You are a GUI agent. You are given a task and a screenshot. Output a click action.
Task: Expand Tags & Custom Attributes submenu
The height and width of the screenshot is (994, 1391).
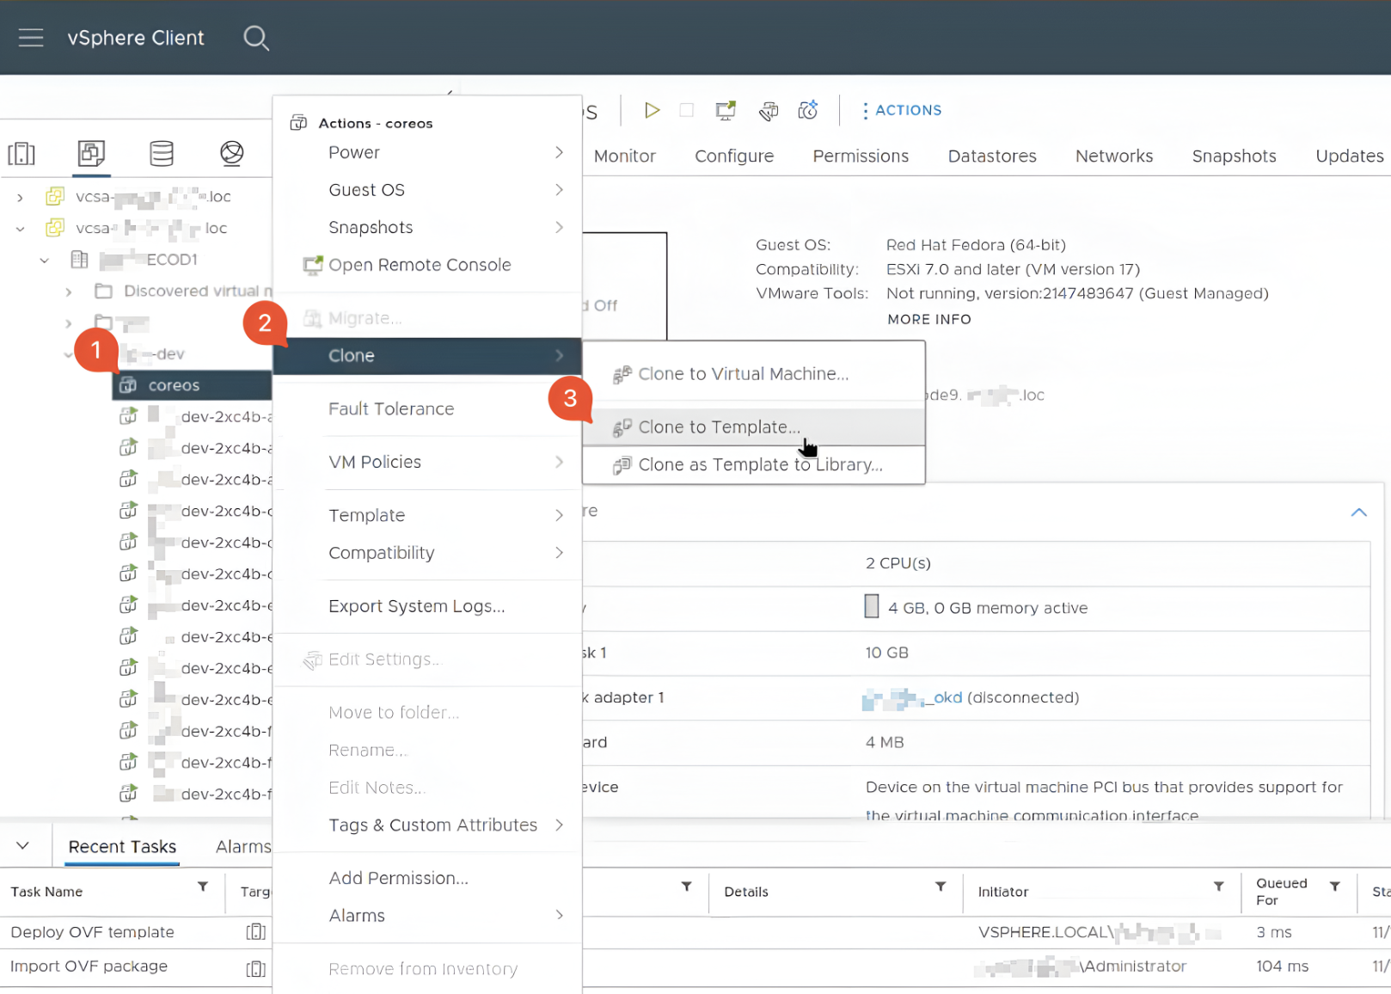(x=427, y=825)
